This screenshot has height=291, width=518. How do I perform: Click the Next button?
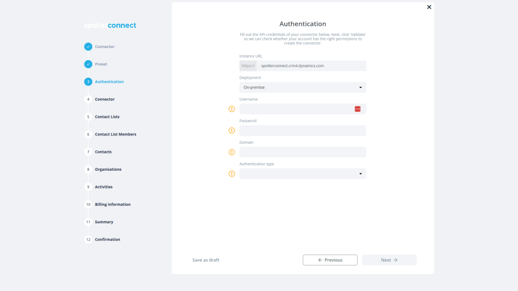point(389,260)
